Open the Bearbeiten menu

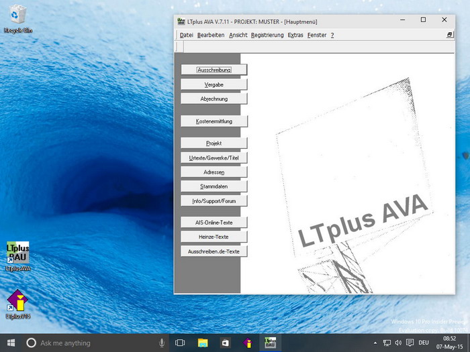(211, 36)
